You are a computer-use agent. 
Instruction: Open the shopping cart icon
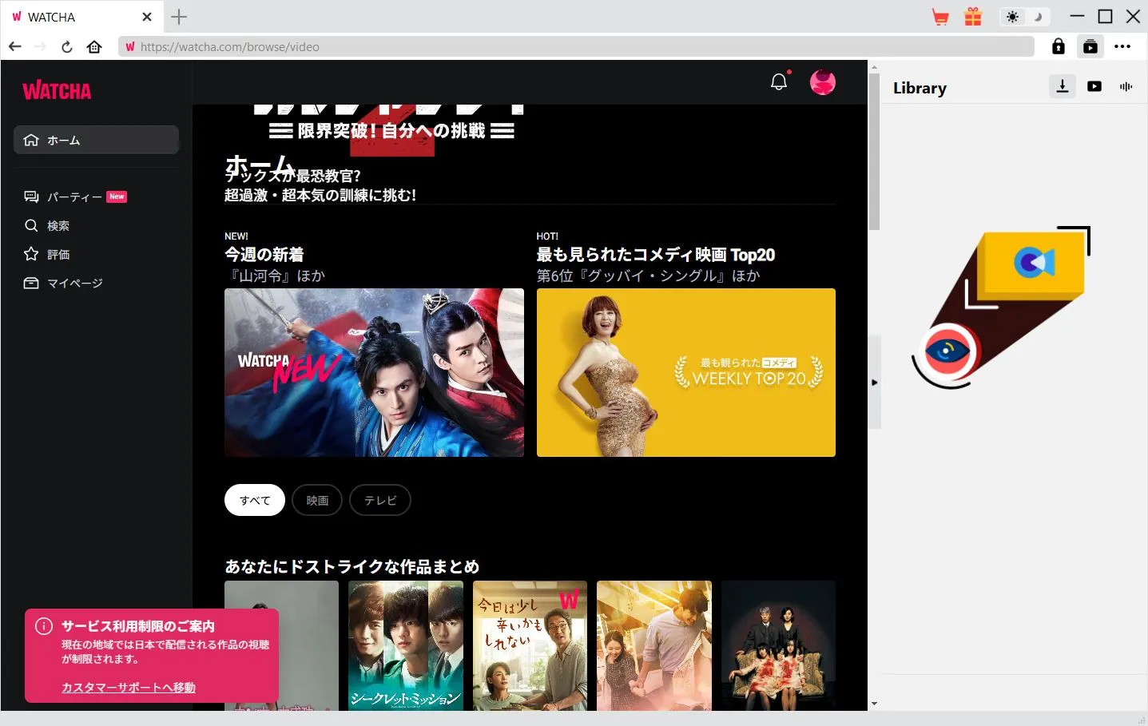(940, 17)
